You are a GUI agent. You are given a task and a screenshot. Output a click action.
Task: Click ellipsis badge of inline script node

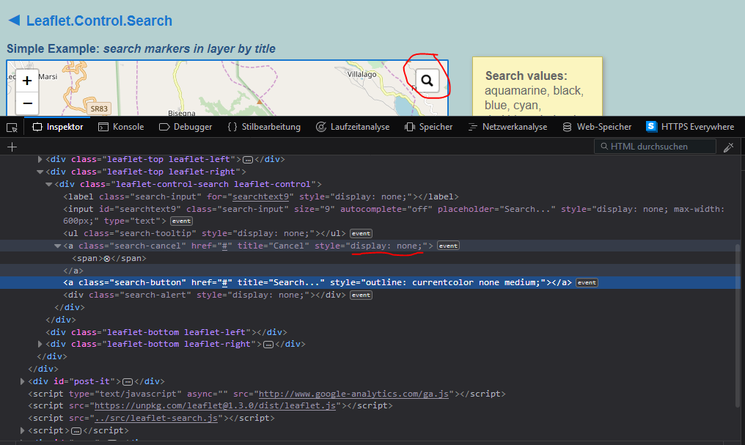pyautogui.click(x=76, y=431)
